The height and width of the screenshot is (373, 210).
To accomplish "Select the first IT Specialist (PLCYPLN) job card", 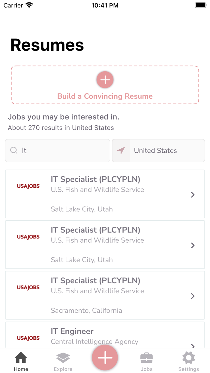I will click(105, 194).
